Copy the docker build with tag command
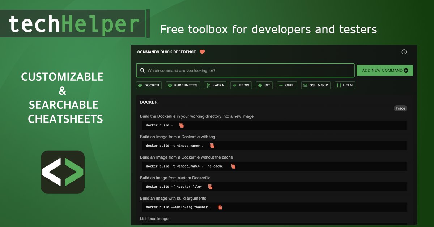 pyautogui.click(x=212, y=146)
